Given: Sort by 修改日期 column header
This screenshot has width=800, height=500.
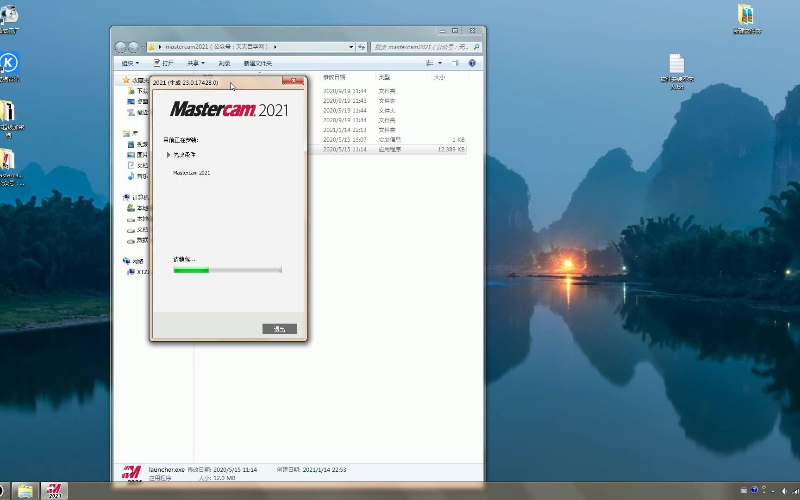Looking at the screenshot, I should 334,77.
